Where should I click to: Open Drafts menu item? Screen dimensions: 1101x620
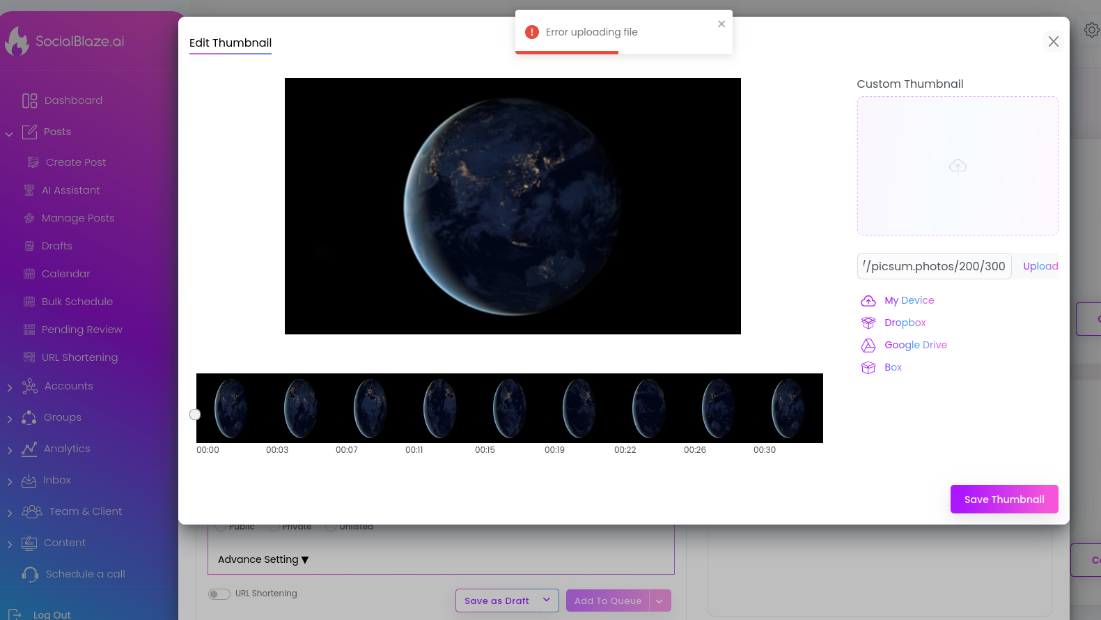click(x=57, y=246)
